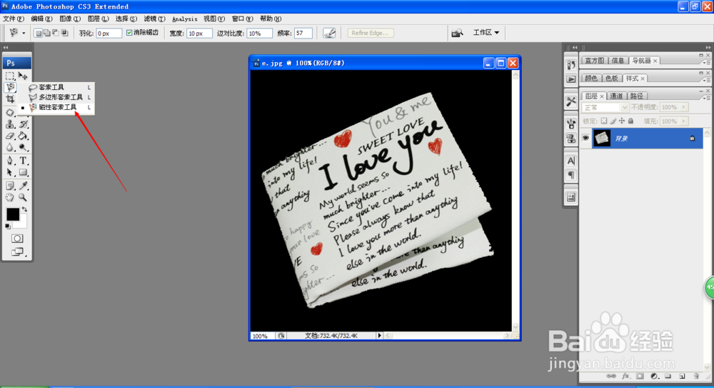
Task: Change the screen mode button
Action: (x=17, y=252)
